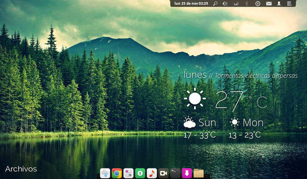Screen dimensions: 307x179
Task: Open the green software updater dock icon
Action: (140, 173)
